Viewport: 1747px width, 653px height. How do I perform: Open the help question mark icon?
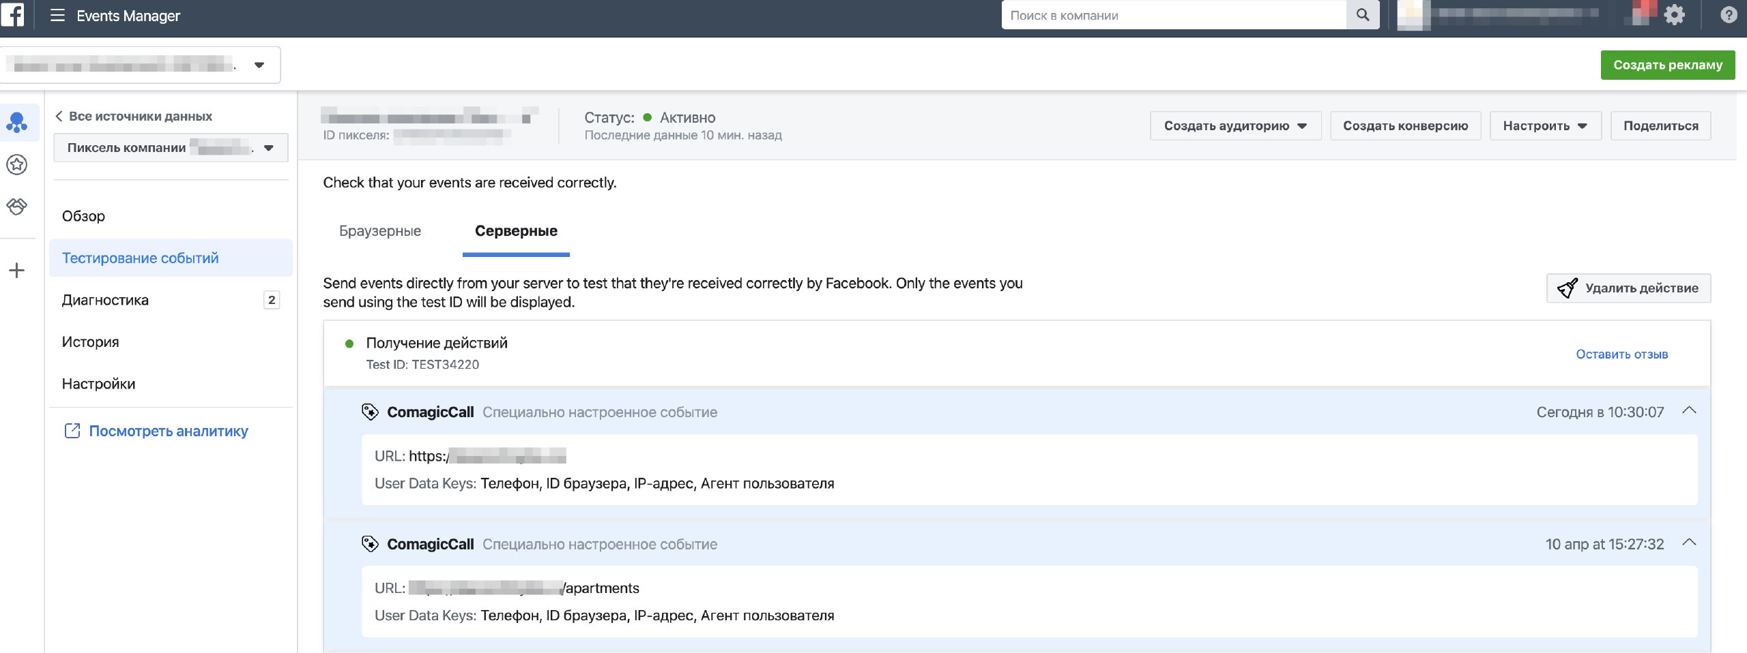point(1729,14)
